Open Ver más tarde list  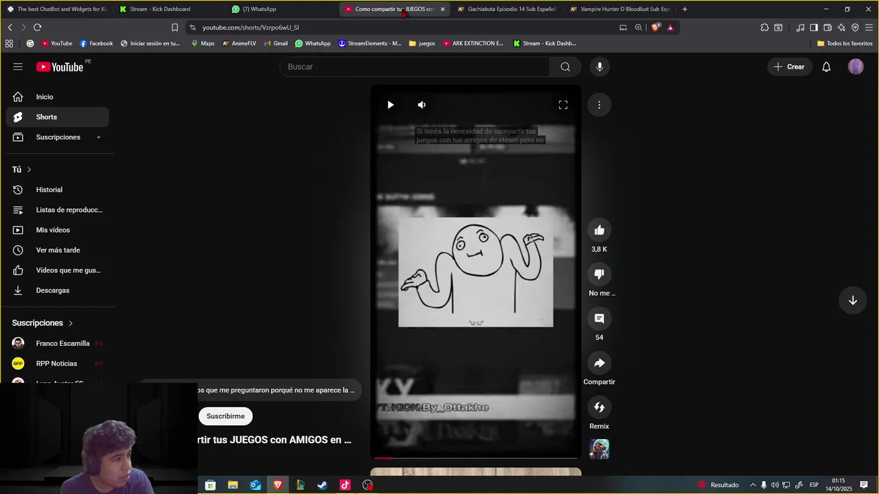pos(57,250)
